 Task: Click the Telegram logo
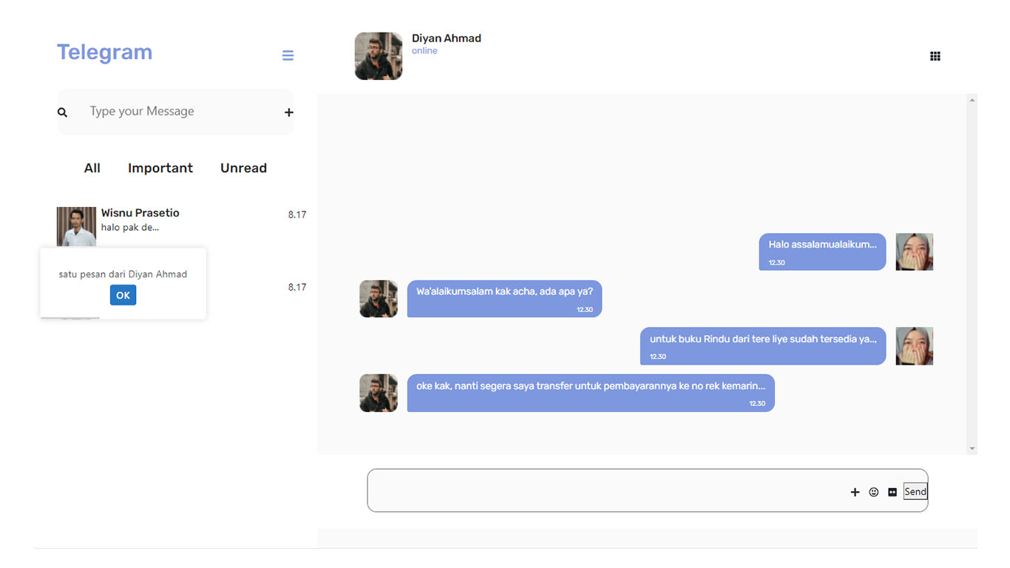(104, 52)
